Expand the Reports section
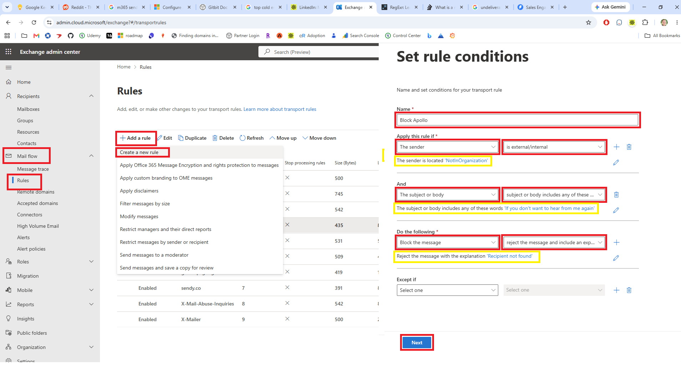Viewport: 681px width, 365px height. 91,304
